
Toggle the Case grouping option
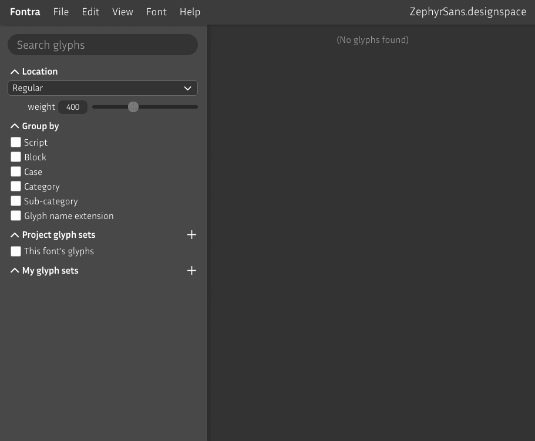(16, 171)
